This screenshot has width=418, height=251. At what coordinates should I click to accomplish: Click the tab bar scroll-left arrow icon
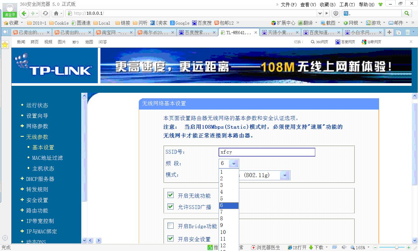pyautogui.click(x=5, y=32)
